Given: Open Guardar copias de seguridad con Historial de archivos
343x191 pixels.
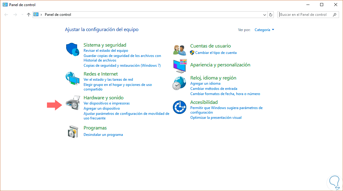Looking at the screenshot, I should click(122, 58).
